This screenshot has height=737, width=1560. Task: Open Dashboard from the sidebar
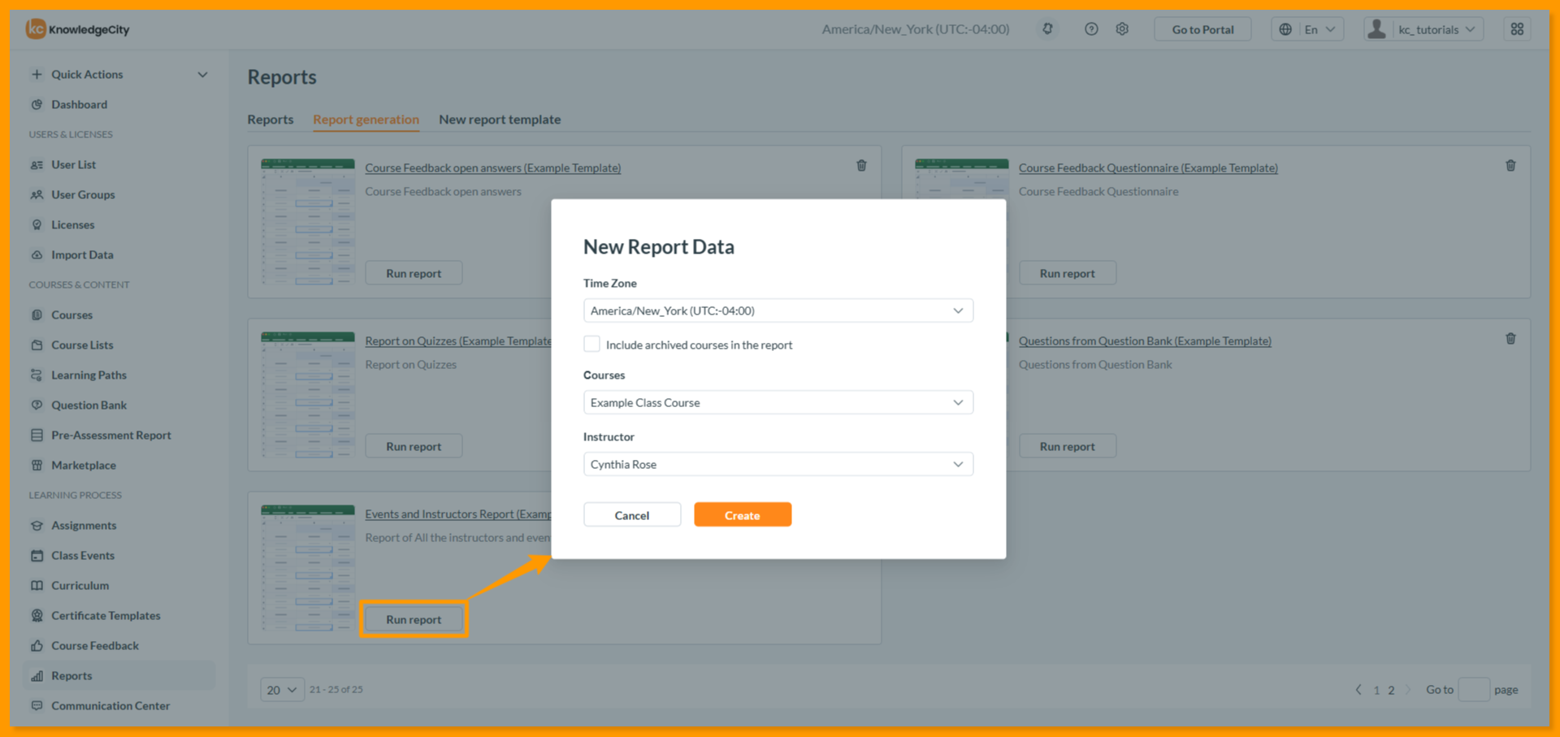[79, 104]
